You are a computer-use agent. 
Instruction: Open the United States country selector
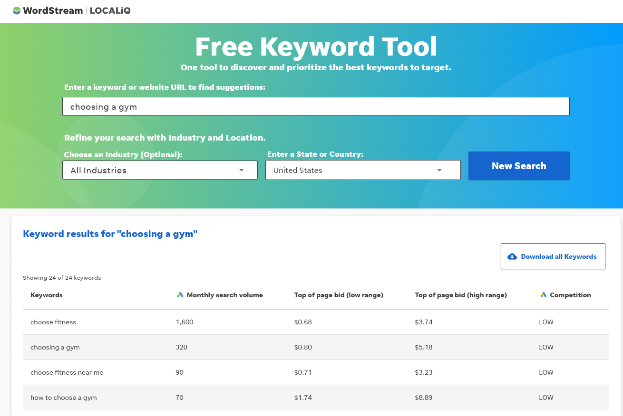point(363,170)
